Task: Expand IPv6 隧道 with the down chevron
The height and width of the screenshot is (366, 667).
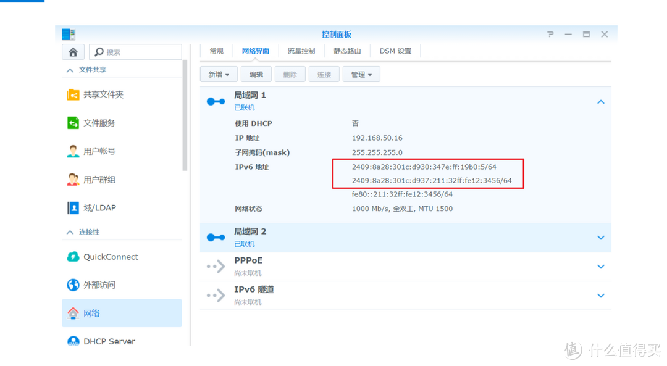Action: point(601,296)
